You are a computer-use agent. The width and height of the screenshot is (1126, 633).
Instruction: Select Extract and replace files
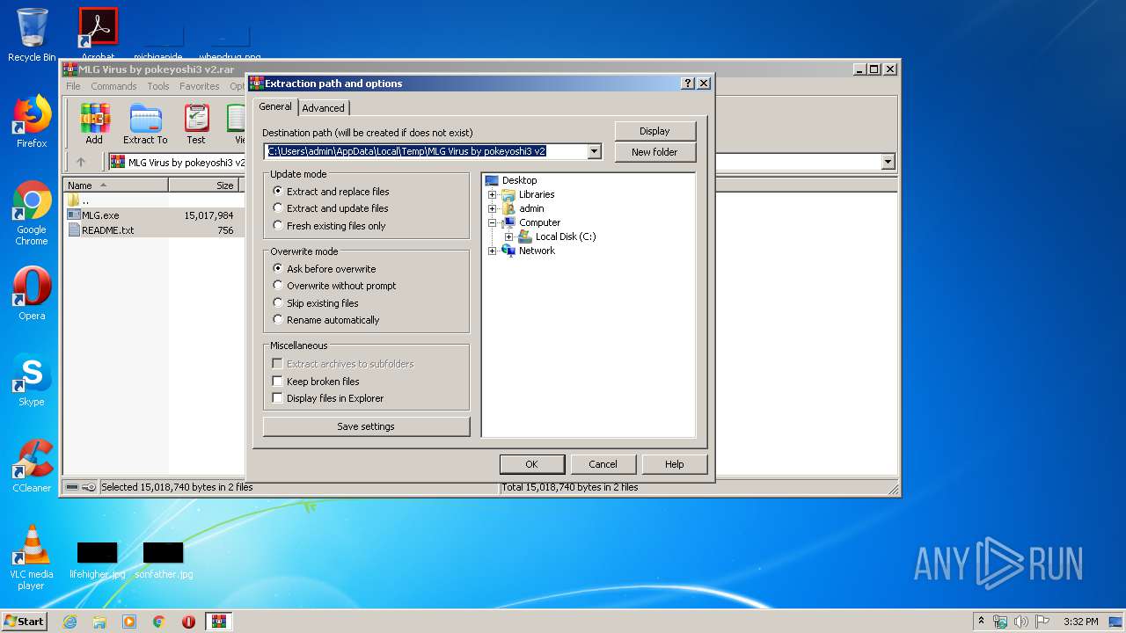(330, 192)
